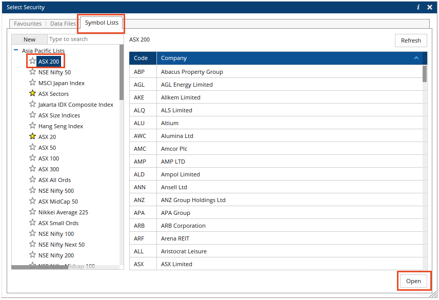Viewport: 439px width, 300px height.
Task: Toggle star for NSE Nifty 500
Action: (x=32, y=190)
